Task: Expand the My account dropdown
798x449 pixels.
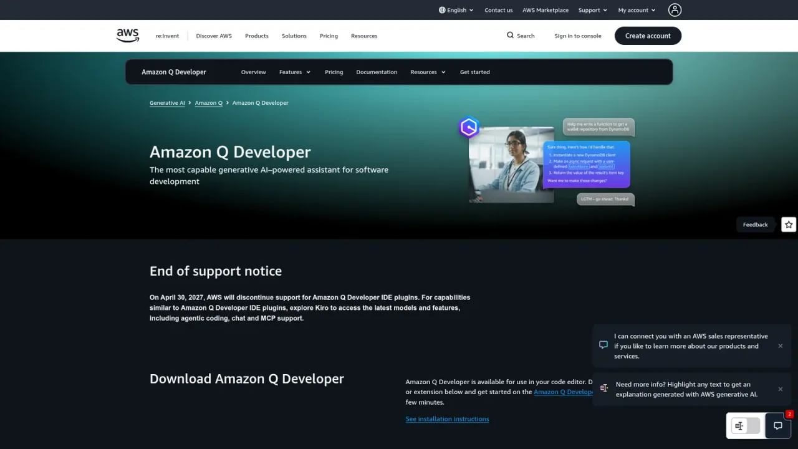Action: 637,10
